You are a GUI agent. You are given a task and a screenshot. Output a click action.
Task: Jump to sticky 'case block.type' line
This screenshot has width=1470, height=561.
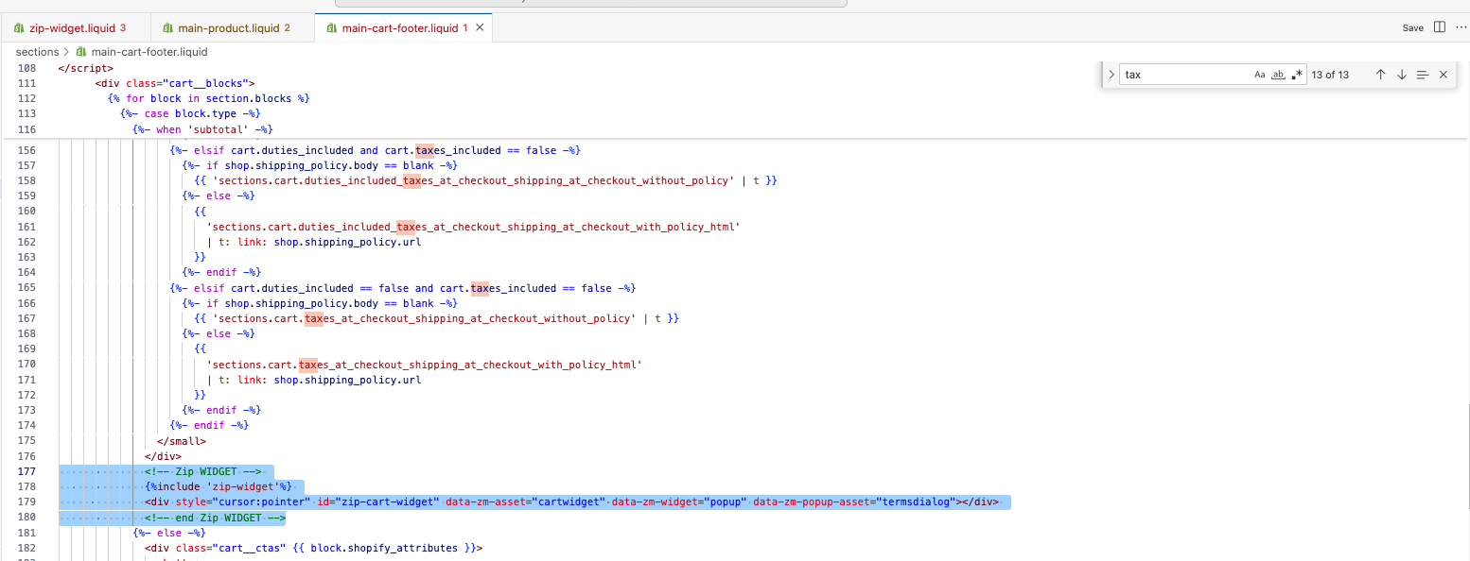pyautogui.click(x=190, y=113)
